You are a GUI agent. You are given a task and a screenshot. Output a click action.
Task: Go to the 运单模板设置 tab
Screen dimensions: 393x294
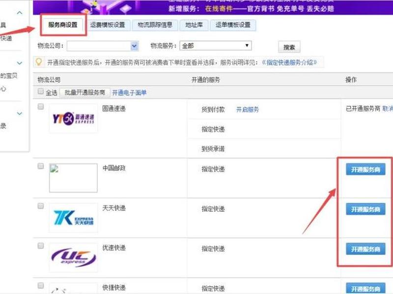(233, 25)
